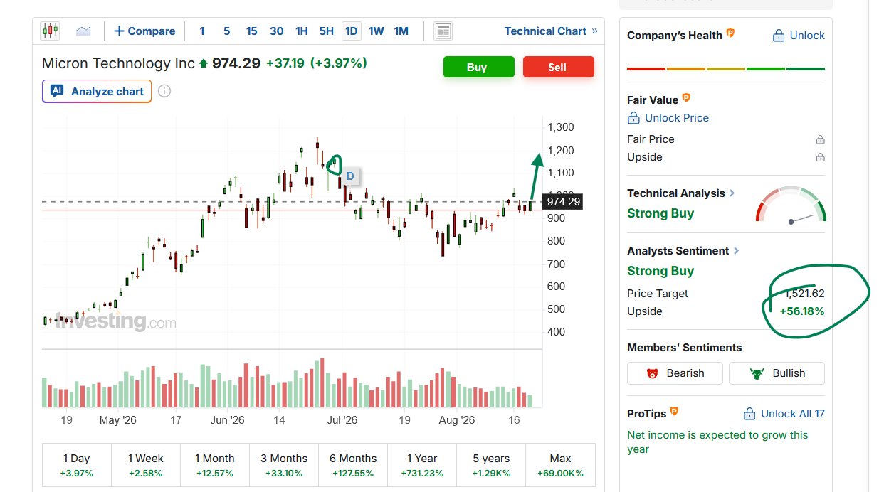This screenshot has height=492, width=879.
Task: Click the lock icon next to Fair Price
Action: click(x=820, y=139)
